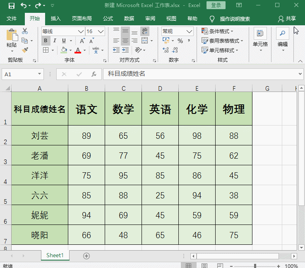Click the insert function fx icon

tap(94, 74)
